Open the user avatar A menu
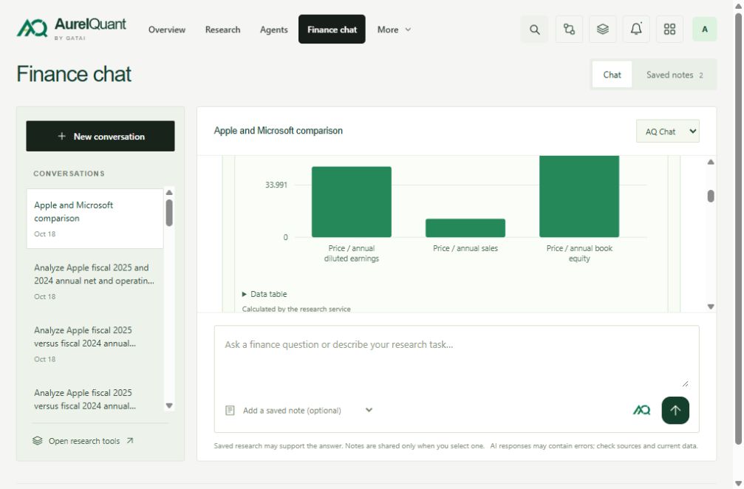Viewport: 744px width, 489px height. coord(705,30)
